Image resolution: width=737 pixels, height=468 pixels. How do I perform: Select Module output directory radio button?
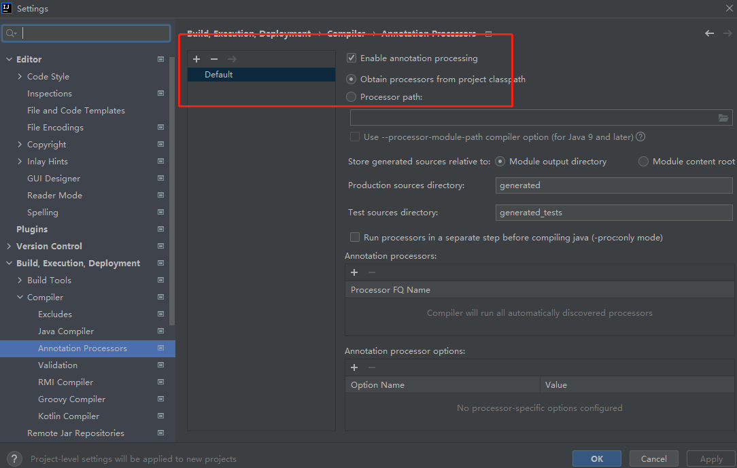tap(500, 161)
